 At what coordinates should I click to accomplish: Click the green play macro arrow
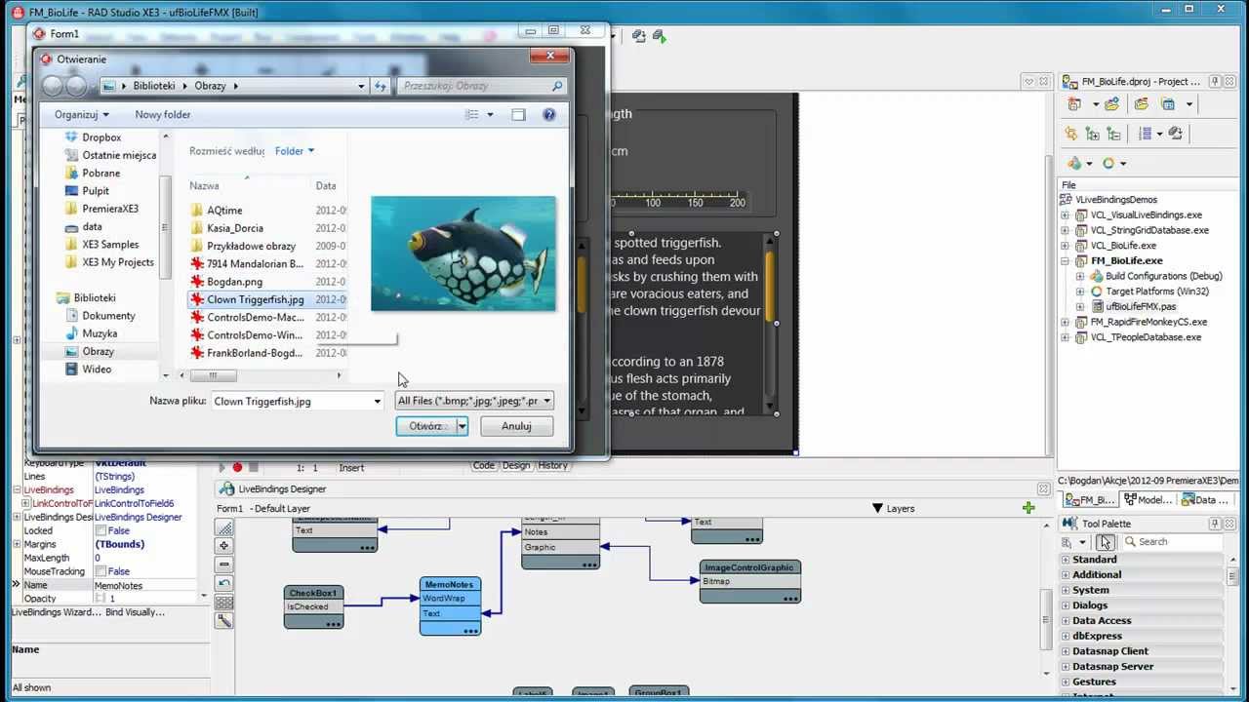222,467
